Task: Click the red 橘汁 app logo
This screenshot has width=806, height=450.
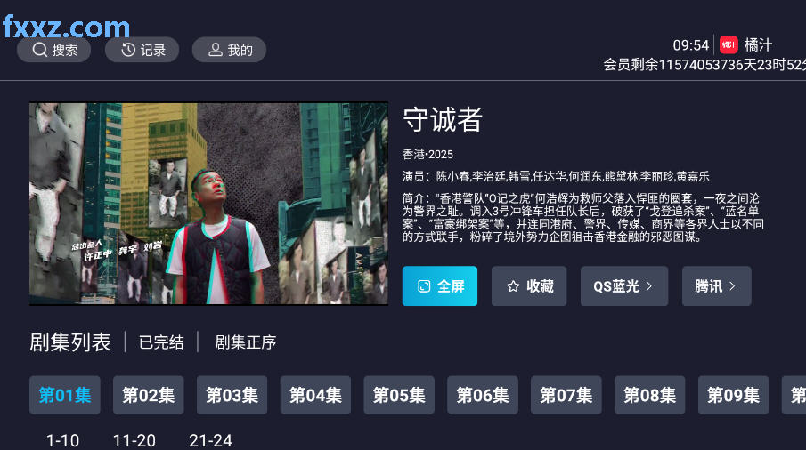Action: coord(729,44)
